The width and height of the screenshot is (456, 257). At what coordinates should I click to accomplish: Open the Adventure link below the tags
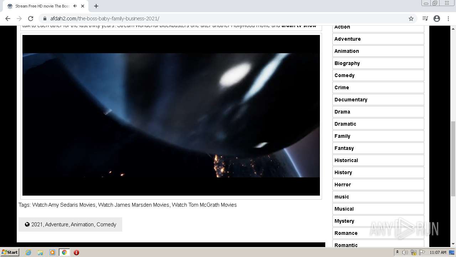click(x=57, y=225)
